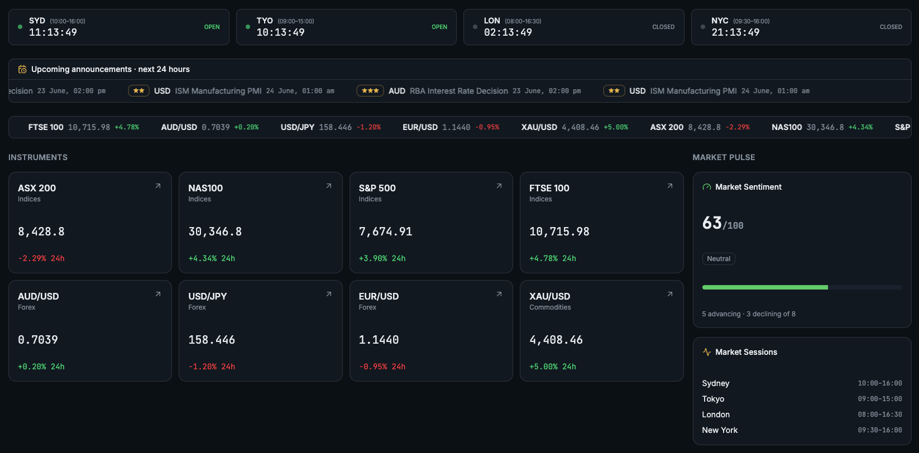
Task: Click the Market Sentiment gauge icon
Action: 707,187
